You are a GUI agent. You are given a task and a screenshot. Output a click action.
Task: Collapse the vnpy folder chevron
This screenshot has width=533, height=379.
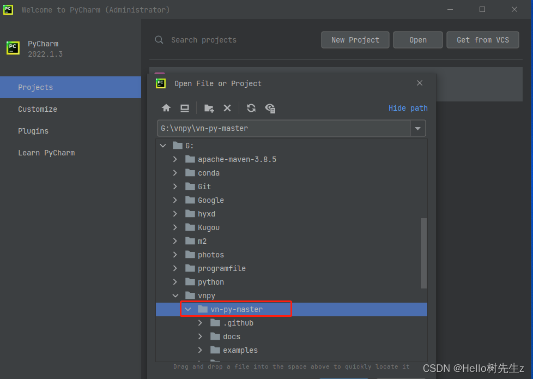point(175,296)
